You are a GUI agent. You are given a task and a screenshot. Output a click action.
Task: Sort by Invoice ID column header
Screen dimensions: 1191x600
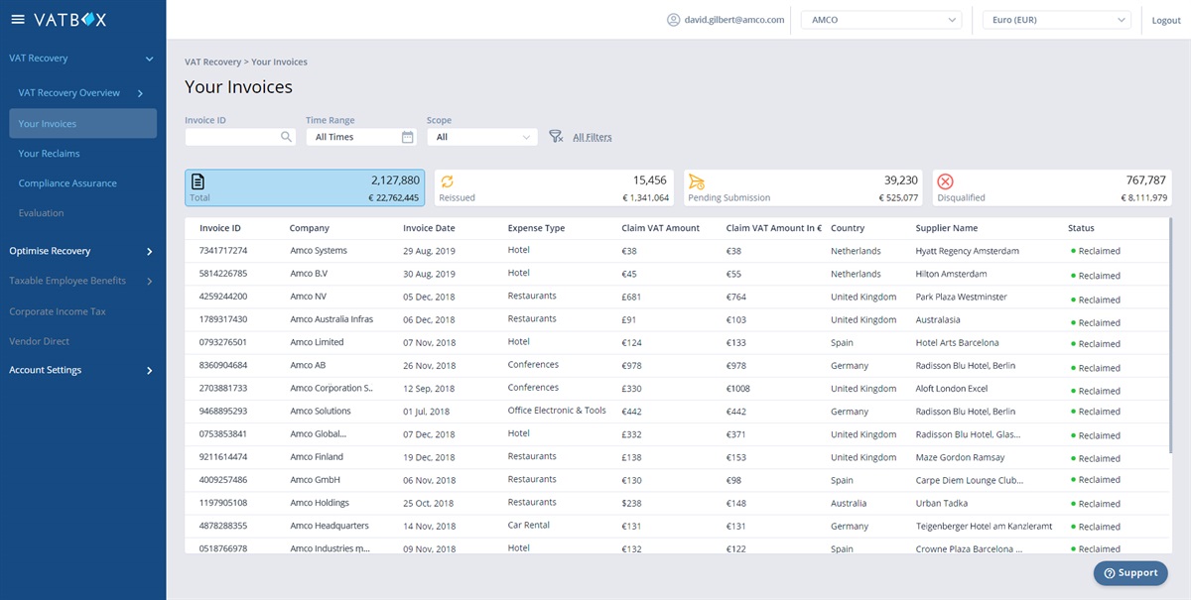point(220,228)
